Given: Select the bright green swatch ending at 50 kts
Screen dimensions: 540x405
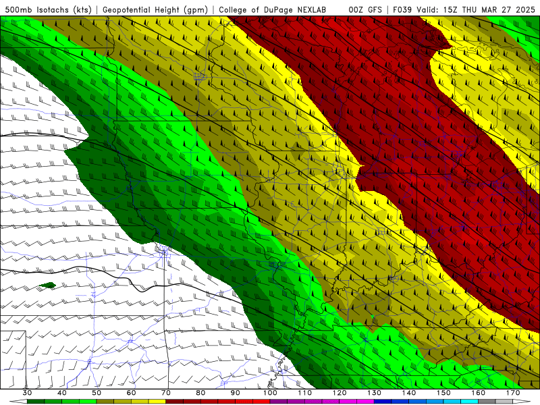Looking at the screenshot, I should (88, 402).
